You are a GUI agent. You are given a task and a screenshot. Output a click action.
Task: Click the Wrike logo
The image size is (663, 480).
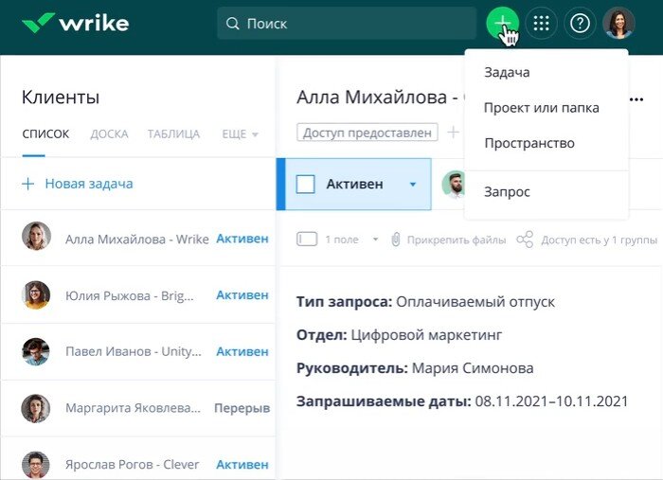coord(75,23)
